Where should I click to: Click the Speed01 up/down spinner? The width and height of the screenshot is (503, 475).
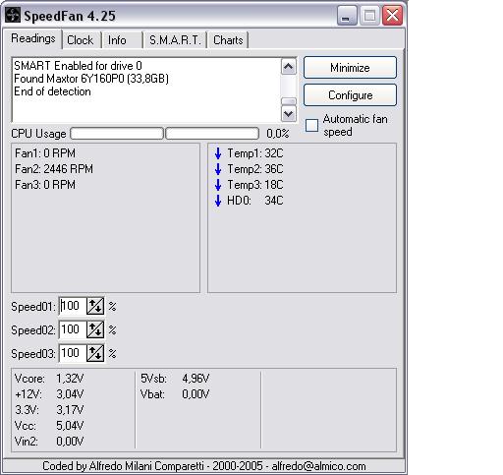tap(95, 306)
